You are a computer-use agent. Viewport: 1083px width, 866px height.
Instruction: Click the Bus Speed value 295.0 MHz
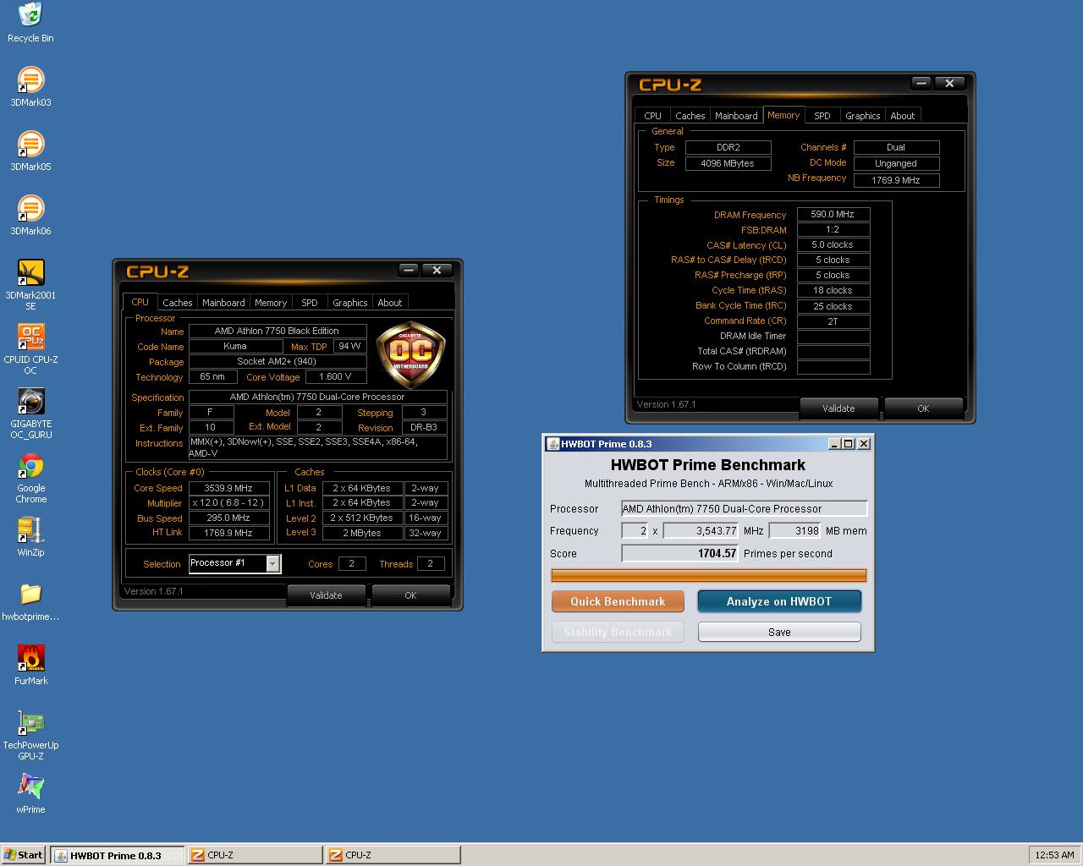click(x=228, y=518)
